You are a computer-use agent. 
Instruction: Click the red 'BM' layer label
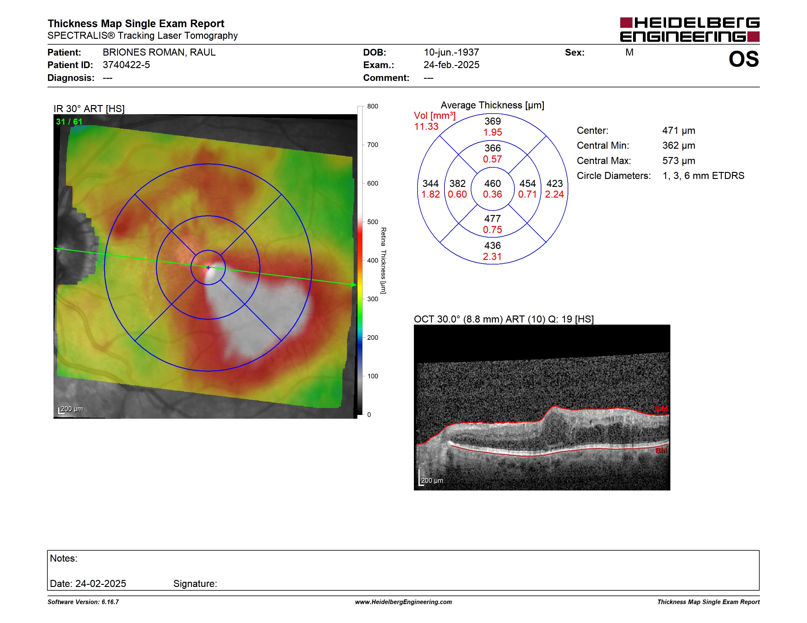661,450
